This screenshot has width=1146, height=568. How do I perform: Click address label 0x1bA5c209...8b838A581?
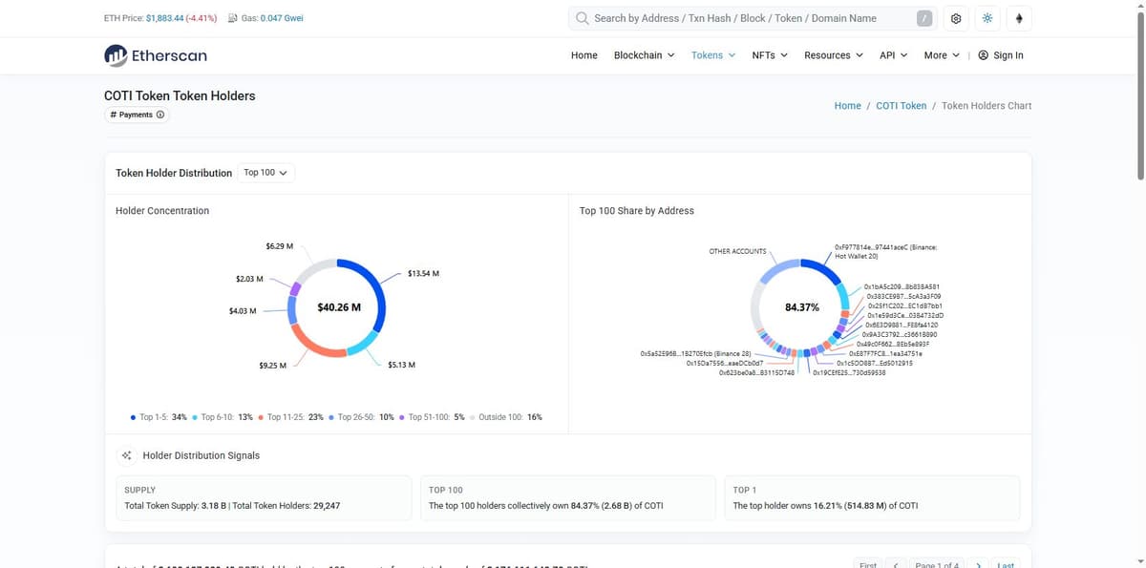point(902,286)
